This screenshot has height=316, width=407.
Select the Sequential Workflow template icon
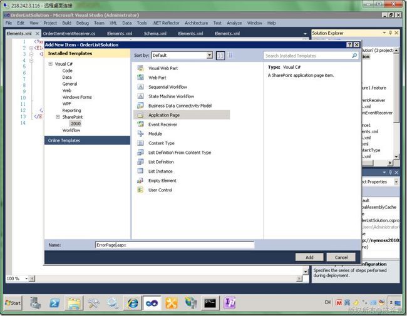click(140, 86)
